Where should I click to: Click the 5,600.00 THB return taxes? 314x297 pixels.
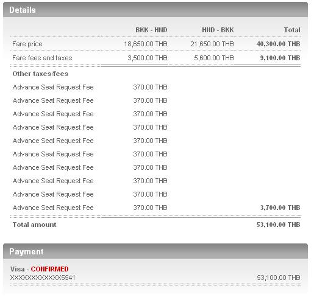(x=214, y=58)
